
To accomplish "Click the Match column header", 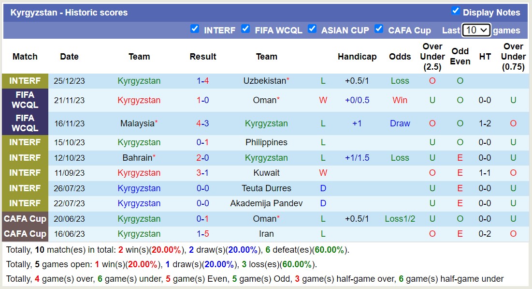I will 25,56.
